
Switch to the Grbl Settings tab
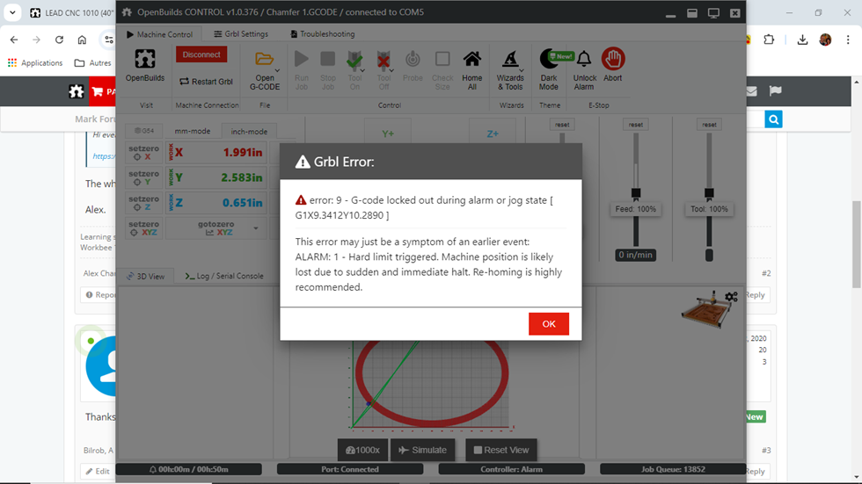point(241,34)
